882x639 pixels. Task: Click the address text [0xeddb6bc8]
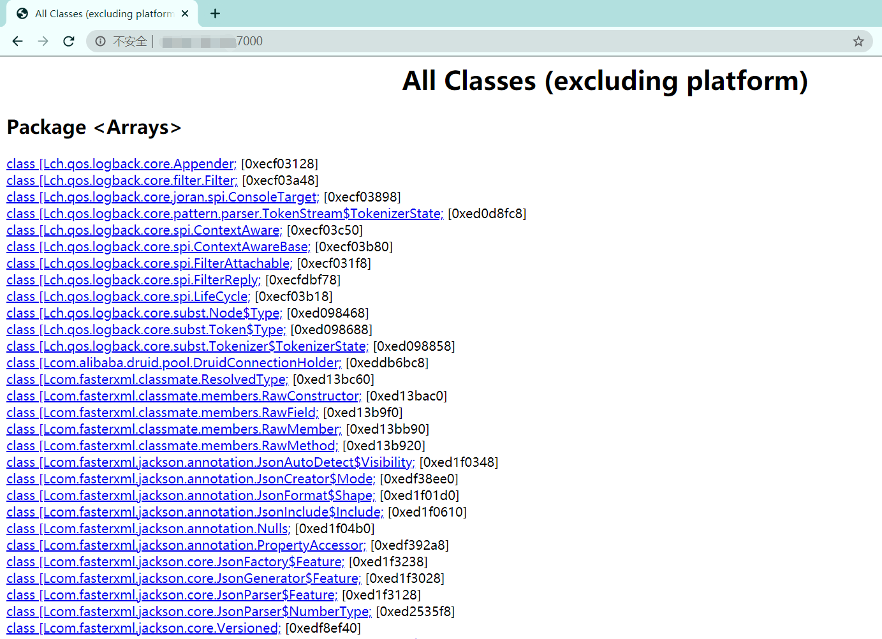[387, 363]
